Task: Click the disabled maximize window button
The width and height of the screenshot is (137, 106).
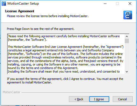Action: point(117,4)
